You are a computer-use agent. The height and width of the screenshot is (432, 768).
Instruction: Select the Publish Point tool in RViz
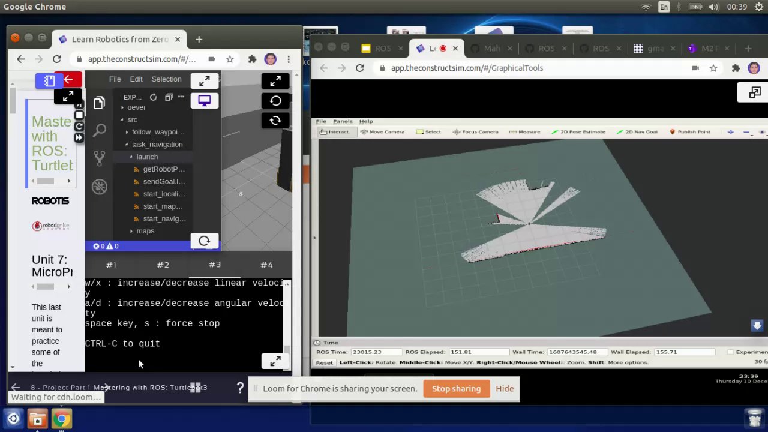pyautogui.click(x=689, y=132)
